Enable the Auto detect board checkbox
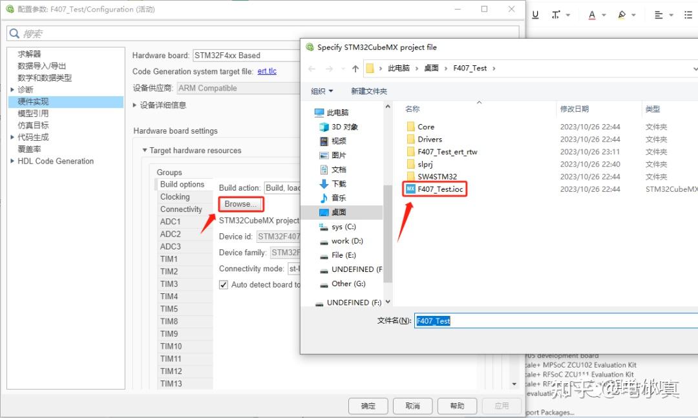698x418 pixels. click(223, 284)
